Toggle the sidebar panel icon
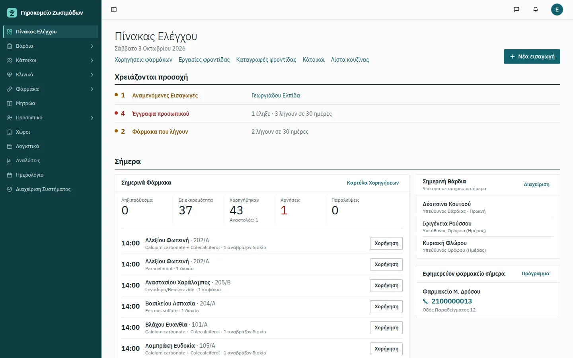573x358 pixels. click(x=114, y=10)
